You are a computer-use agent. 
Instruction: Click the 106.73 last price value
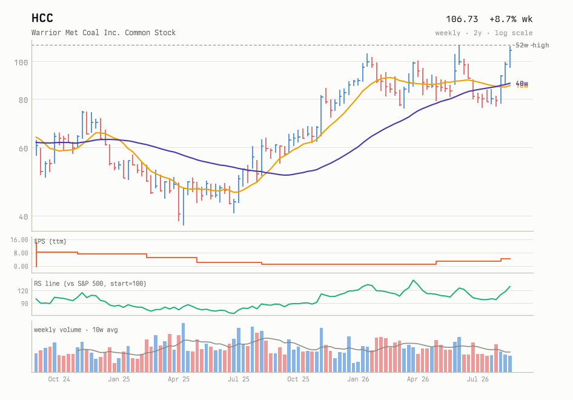[x=462, y=19]
